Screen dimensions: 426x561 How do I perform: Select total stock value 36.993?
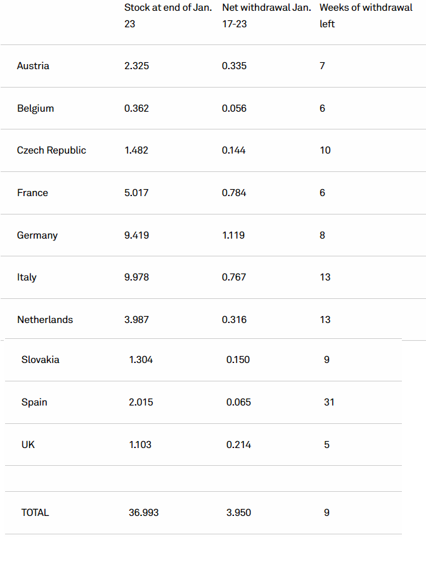pyautogui.click(x=144, y=513)
